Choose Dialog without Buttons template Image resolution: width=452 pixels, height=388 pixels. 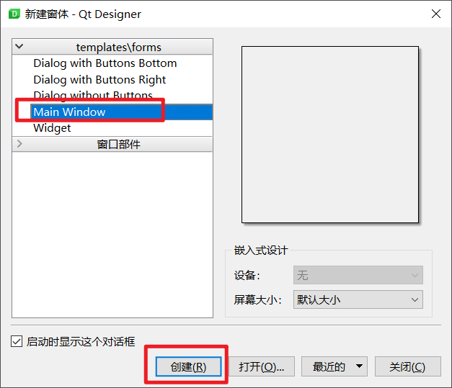click(x=93, y=95)
